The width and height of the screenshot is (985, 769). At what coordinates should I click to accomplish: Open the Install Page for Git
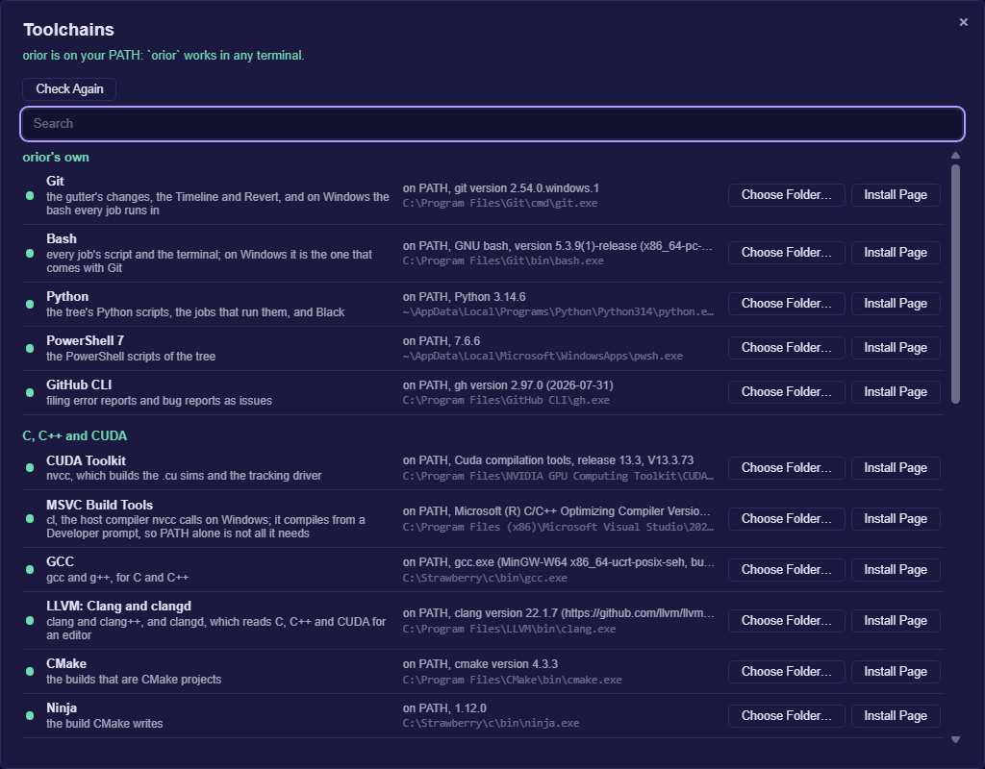pos(896,195)
